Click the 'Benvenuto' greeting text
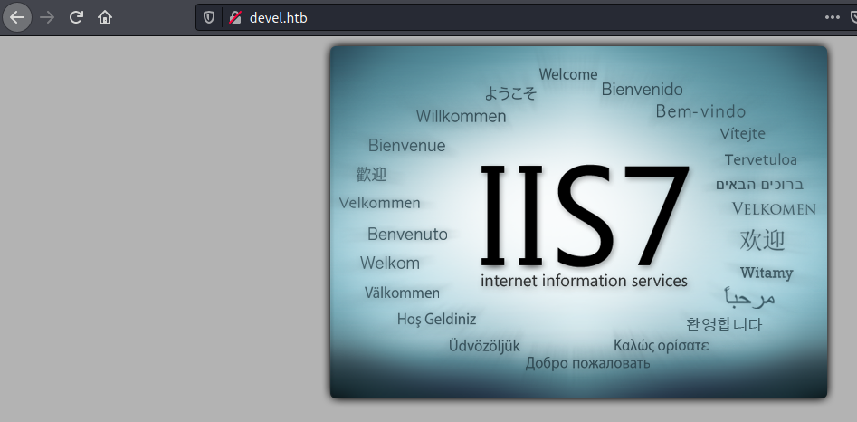This screenshot has height=422, width=857. (407, 234)
